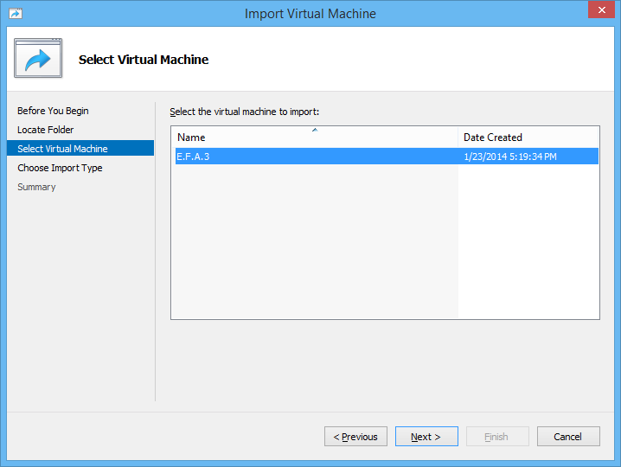This screenshot has height=467, width=621.
Task: Click the import wizard arrow icon
Action: (38, 59)
